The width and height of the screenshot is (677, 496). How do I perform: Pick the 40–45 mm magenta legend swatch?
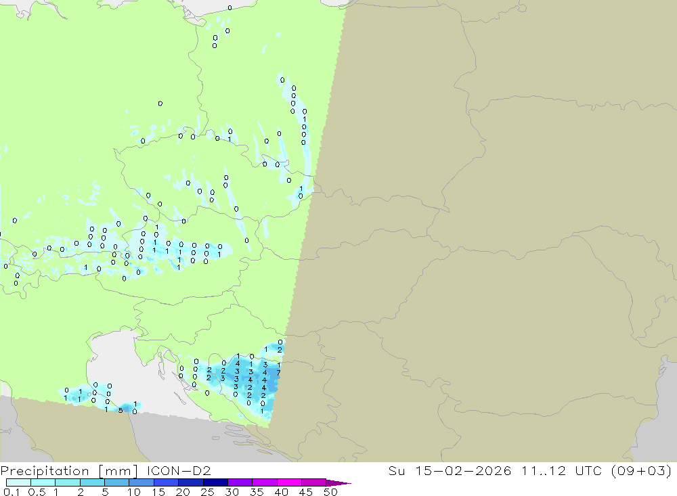pyautogui.click(x=289, y=482)
